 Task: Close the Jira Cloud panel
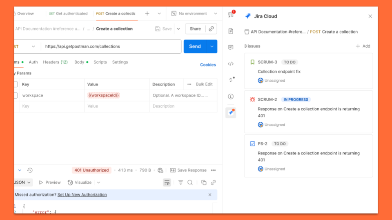click(x=370, y=16)
